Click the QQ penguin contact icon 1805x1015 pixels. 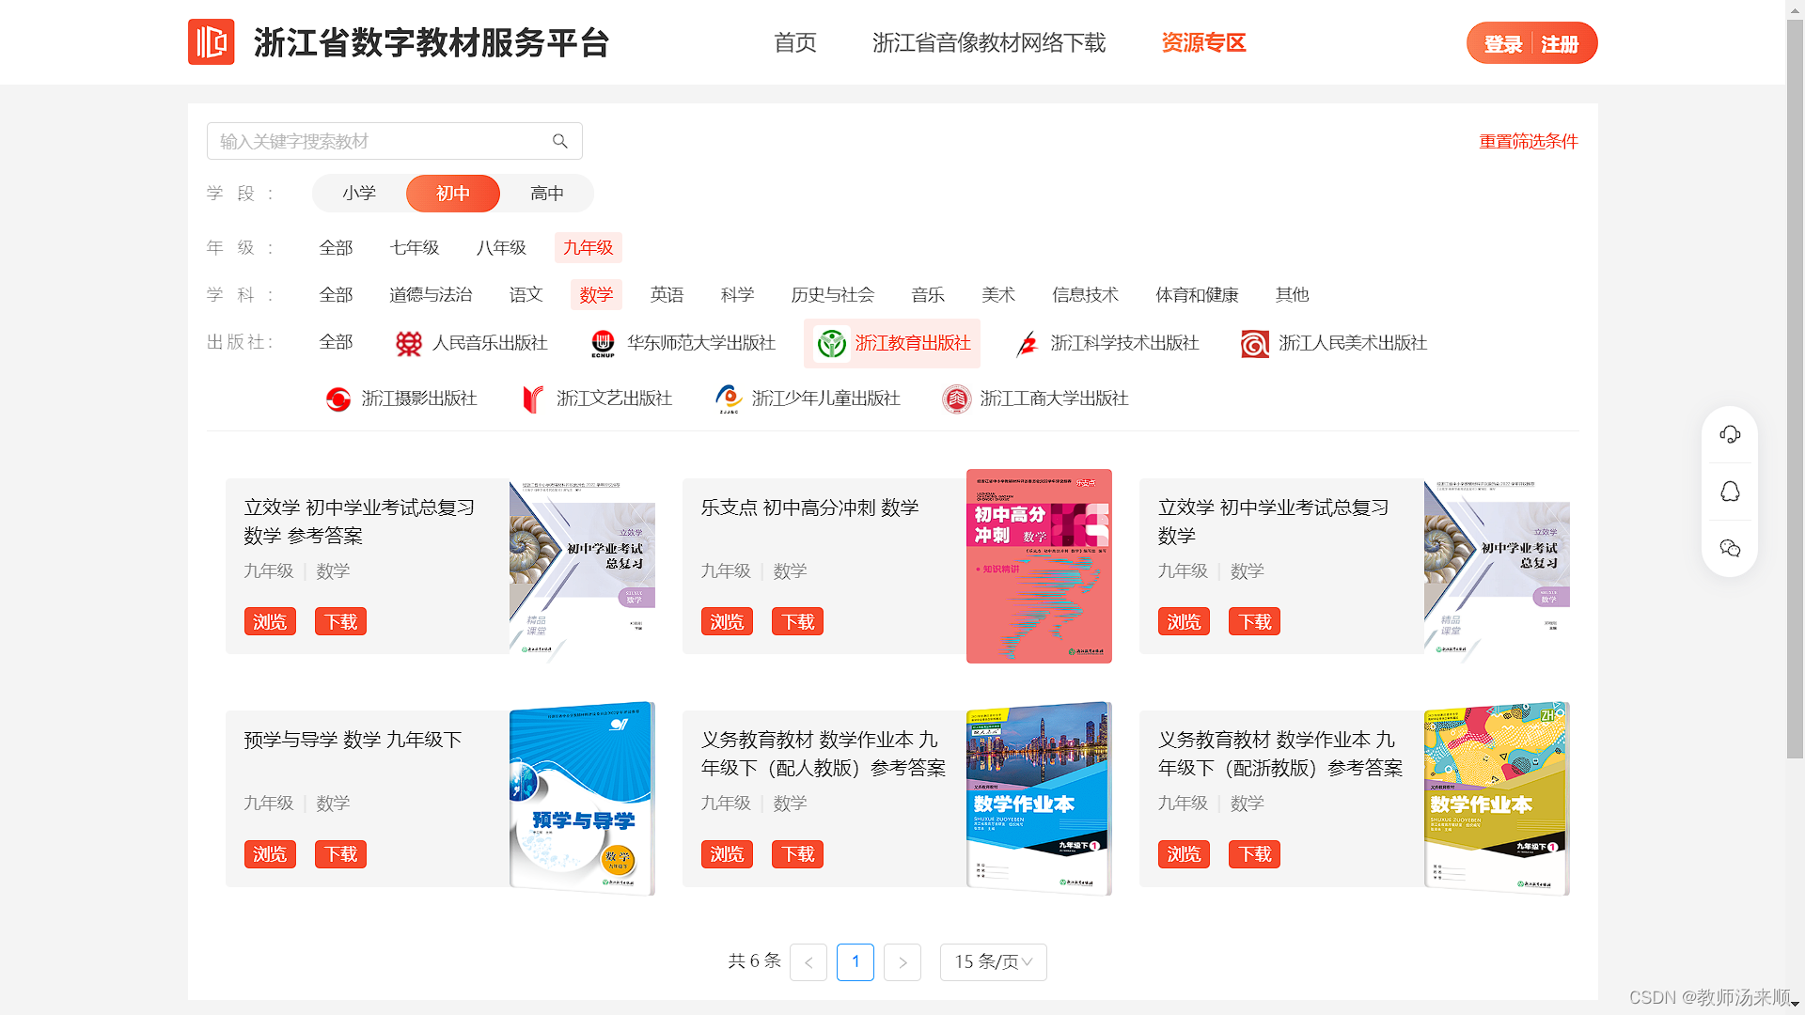click(1730, 492)
